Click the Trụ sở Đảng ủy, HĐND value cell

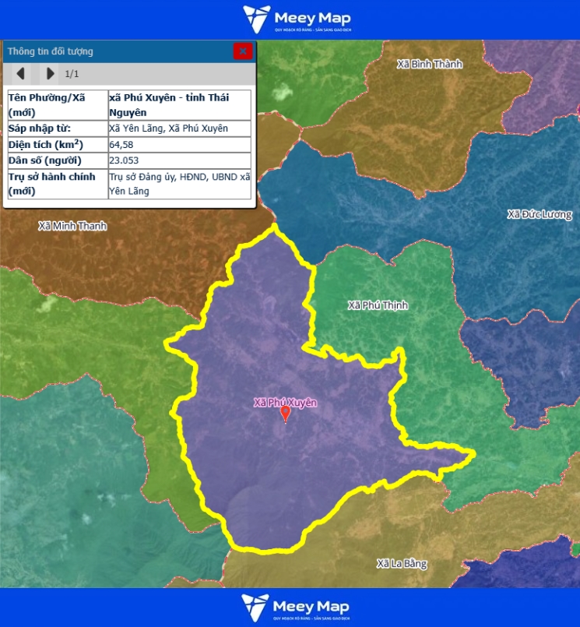179,184
